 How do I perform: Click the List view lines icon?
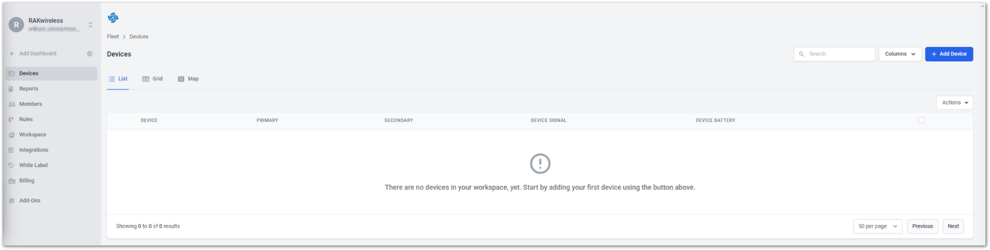tap(111, 79)
